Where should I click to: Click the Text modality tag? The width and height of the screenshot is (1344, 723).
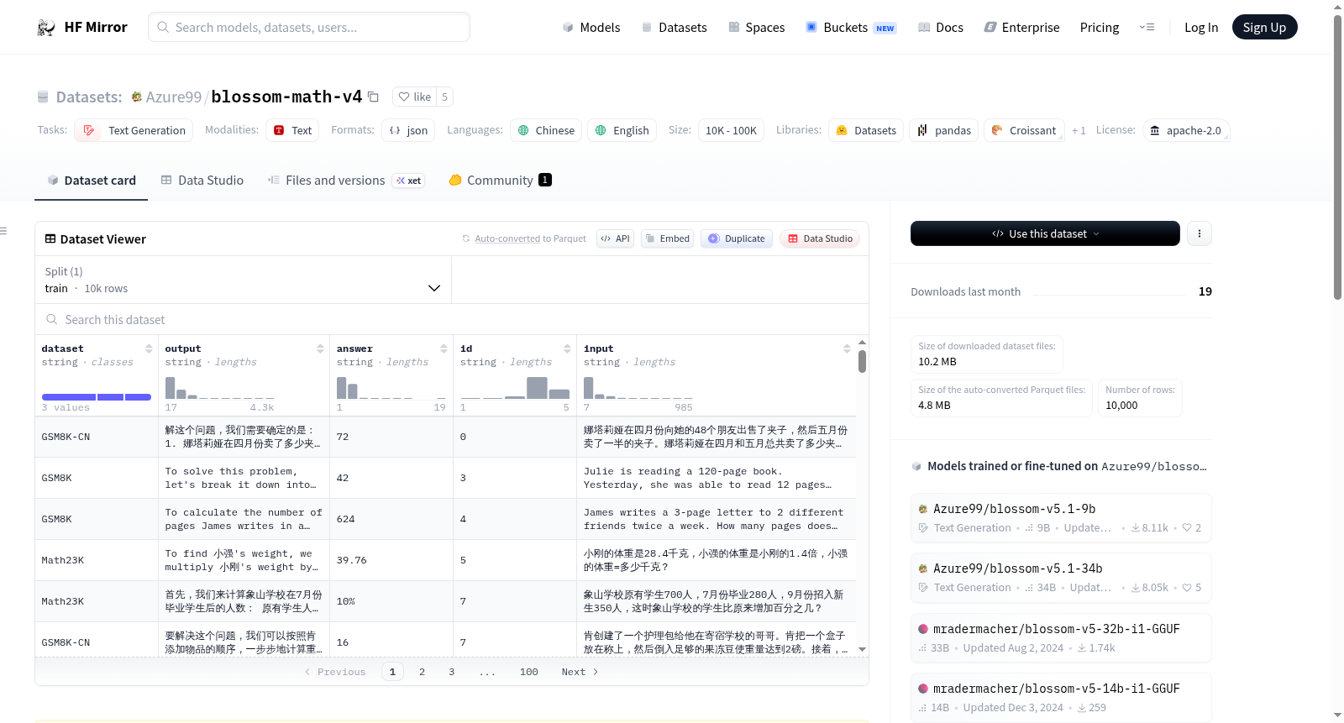(x=292, y=130)
